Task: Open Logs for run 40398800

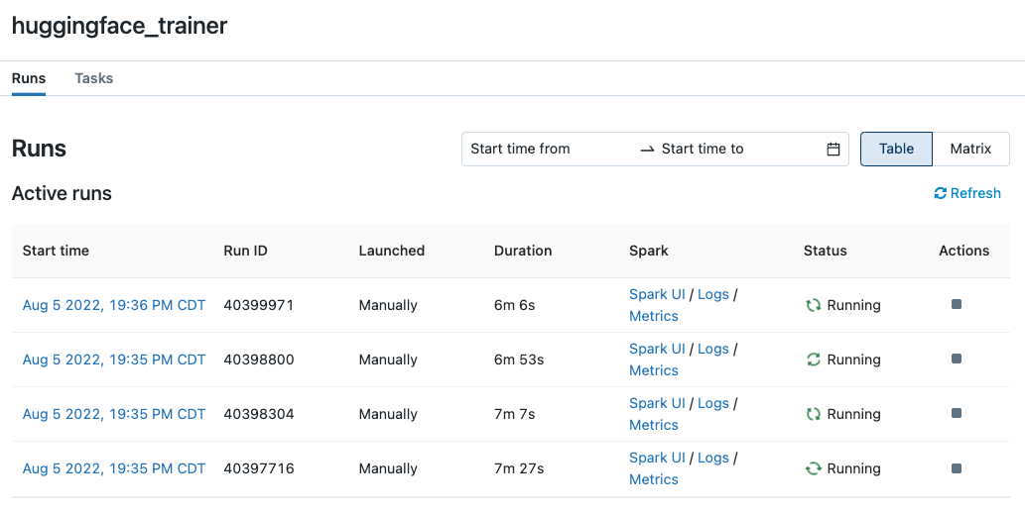Action: tap(713, 349)
